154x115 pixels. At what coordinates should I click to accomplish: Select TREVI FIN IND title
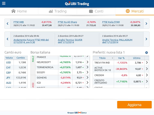tap(102, 63)
